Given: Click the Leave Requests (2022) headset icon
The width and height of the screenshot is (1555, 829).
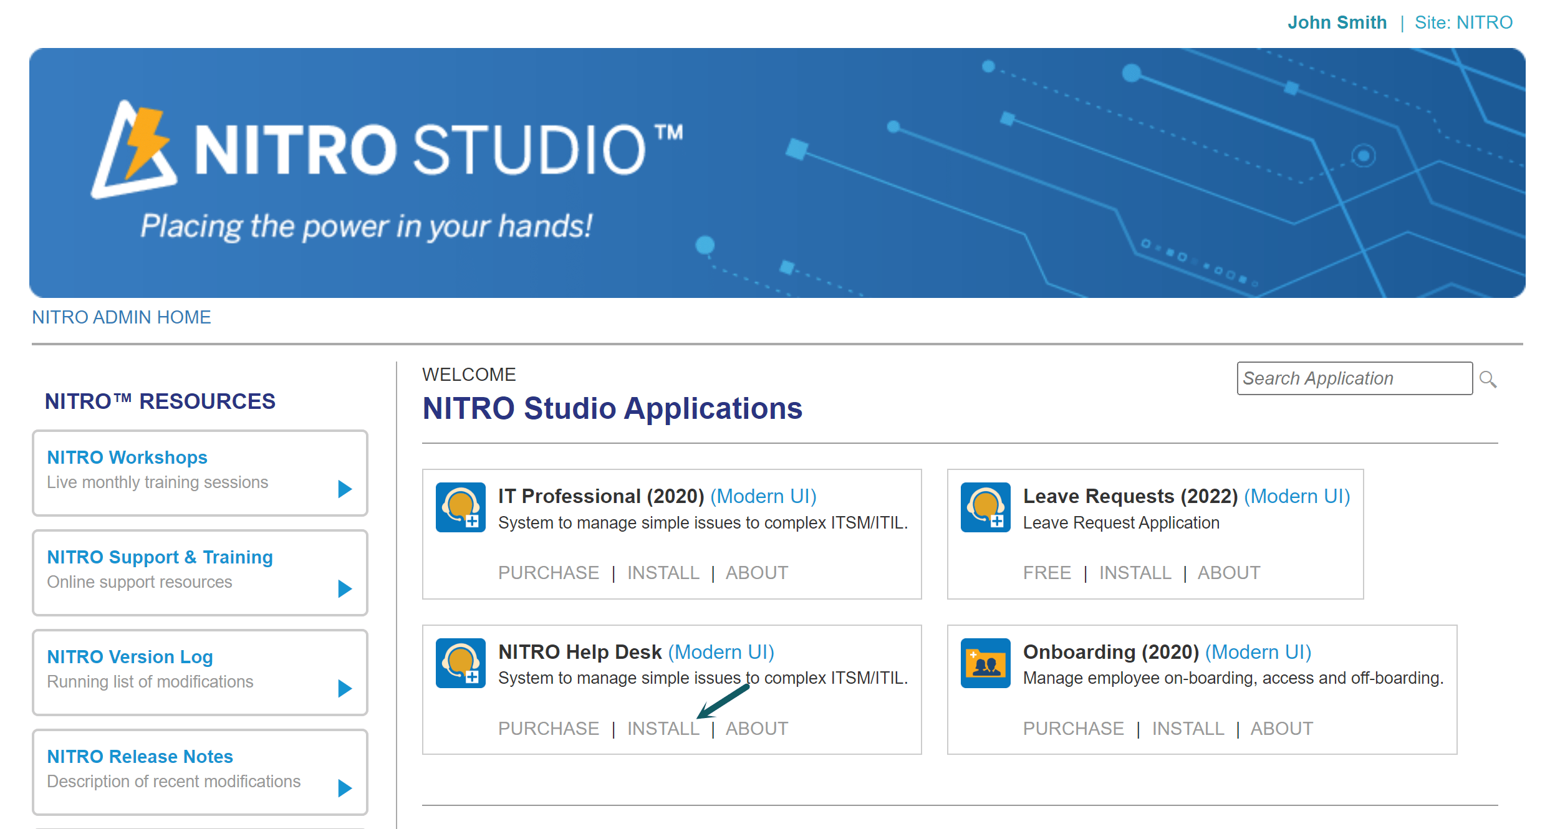Looking at the screenshot, I should pos(985,507).
